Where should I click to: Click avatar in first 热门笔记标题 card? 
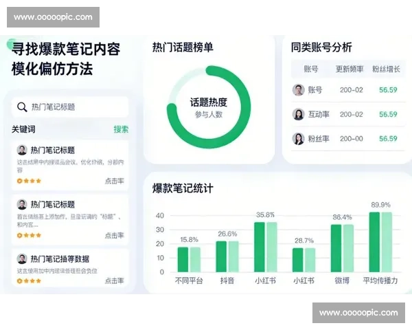click(x=22, y=150)
